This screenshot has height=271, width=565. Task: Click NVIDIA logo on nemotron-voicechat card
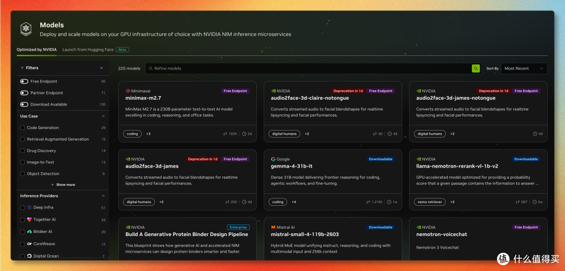[x=419, y=227]
